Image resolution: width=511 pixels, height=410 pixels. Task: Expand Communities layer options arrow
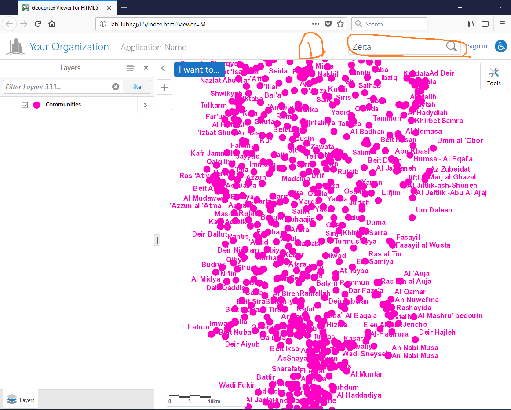(x=146, y=105)
